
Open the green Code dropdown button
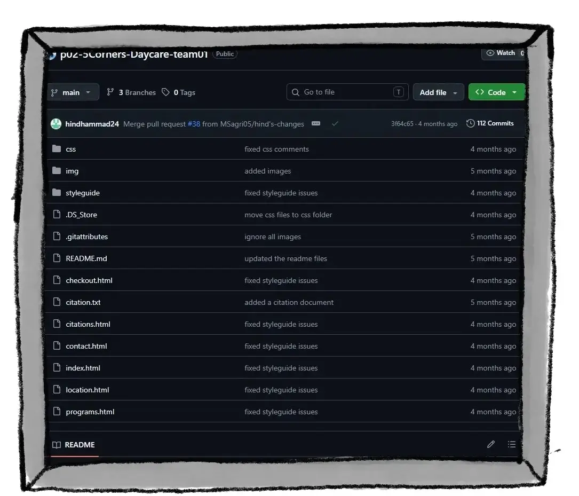point(496,92)
